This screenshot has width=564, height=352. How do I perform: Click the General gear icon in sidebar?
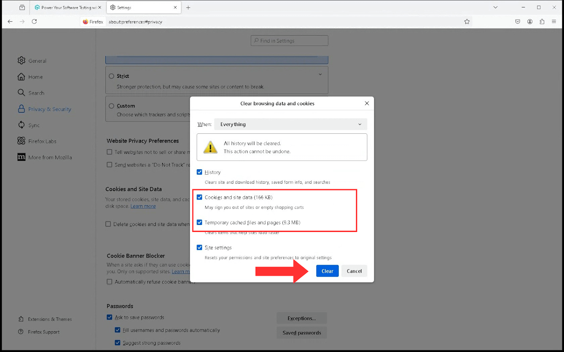click(x=22, y=61)
